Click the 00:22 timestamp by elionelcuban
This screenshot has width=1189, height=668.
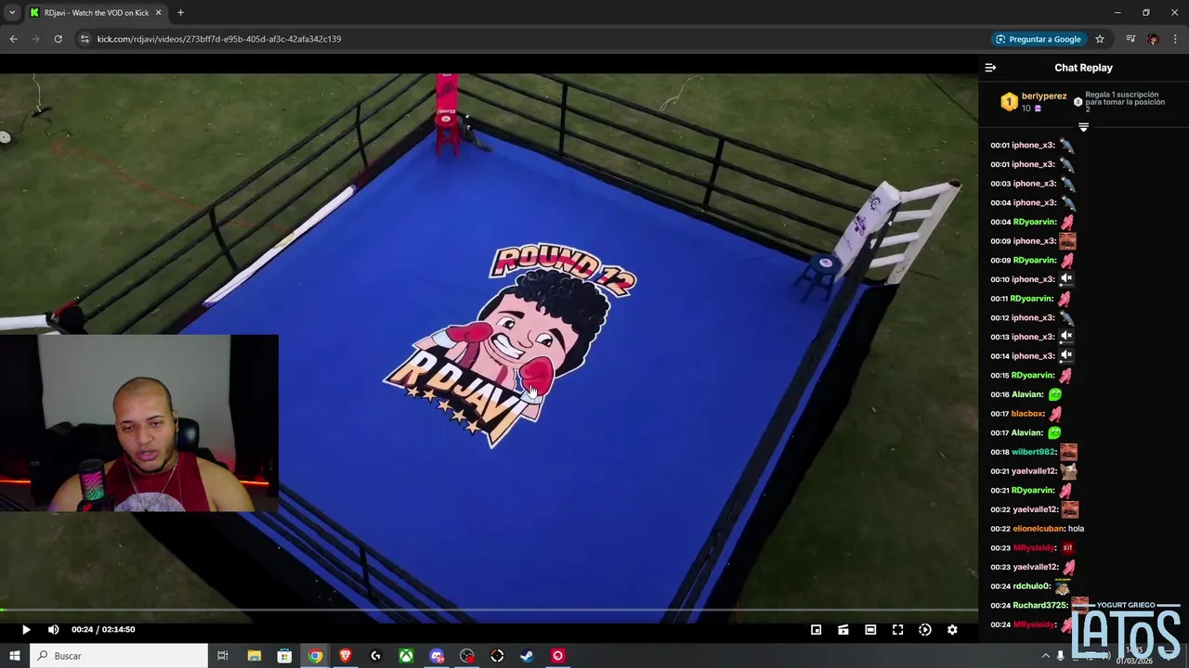[x=1000, y=529]
